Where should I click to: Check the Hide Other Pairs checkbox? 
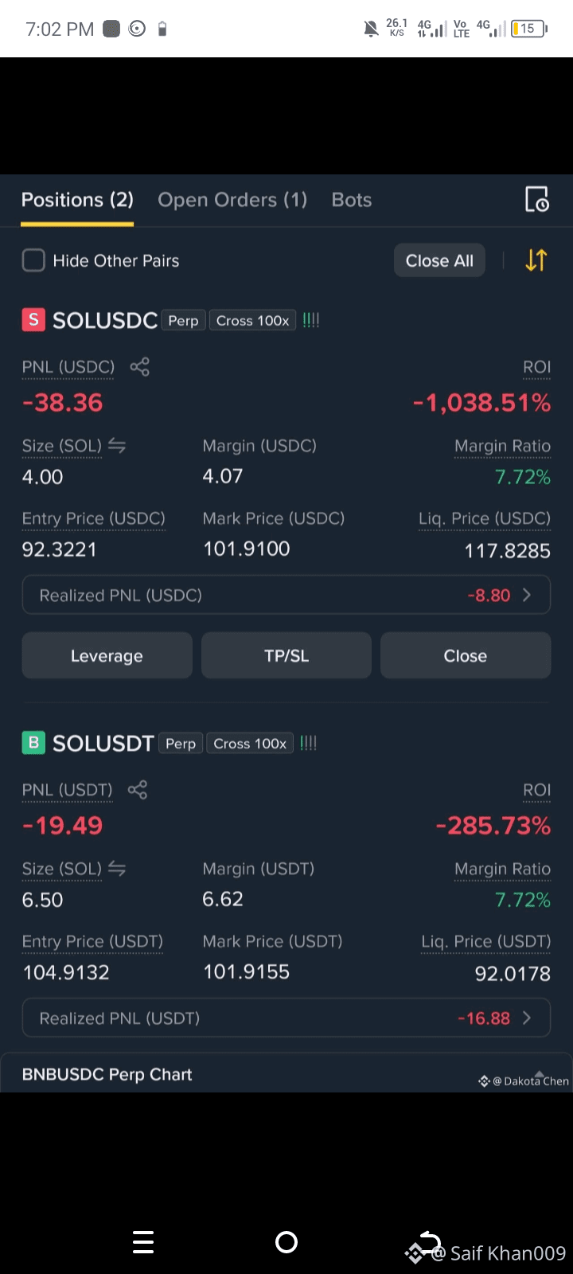33,260
